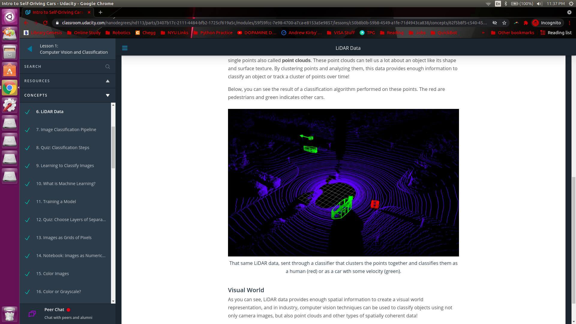Go to 8. Quiz: Classification Steps
The height and width of the screenshot is (324, 576).
click(x=63, y=148)
